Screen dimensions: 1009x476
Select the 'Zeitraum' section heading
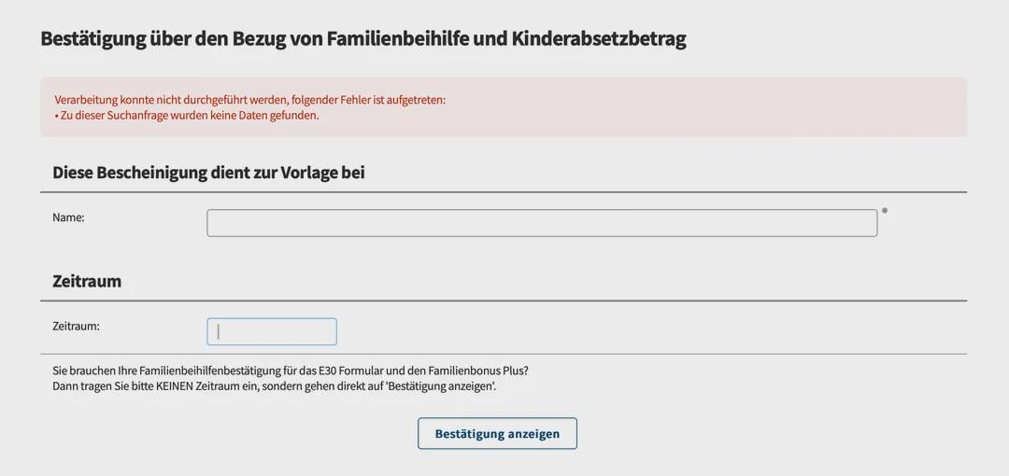click(x=87, y=281)
